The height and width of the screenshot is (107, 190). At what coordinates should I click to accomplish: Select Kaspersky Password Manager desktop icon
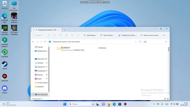(5, 42)
